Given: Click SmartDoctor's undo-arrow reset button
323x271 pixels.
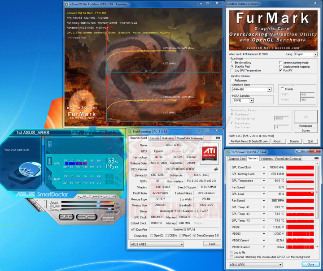Looking at the screenshot, I should coord(66,216).
